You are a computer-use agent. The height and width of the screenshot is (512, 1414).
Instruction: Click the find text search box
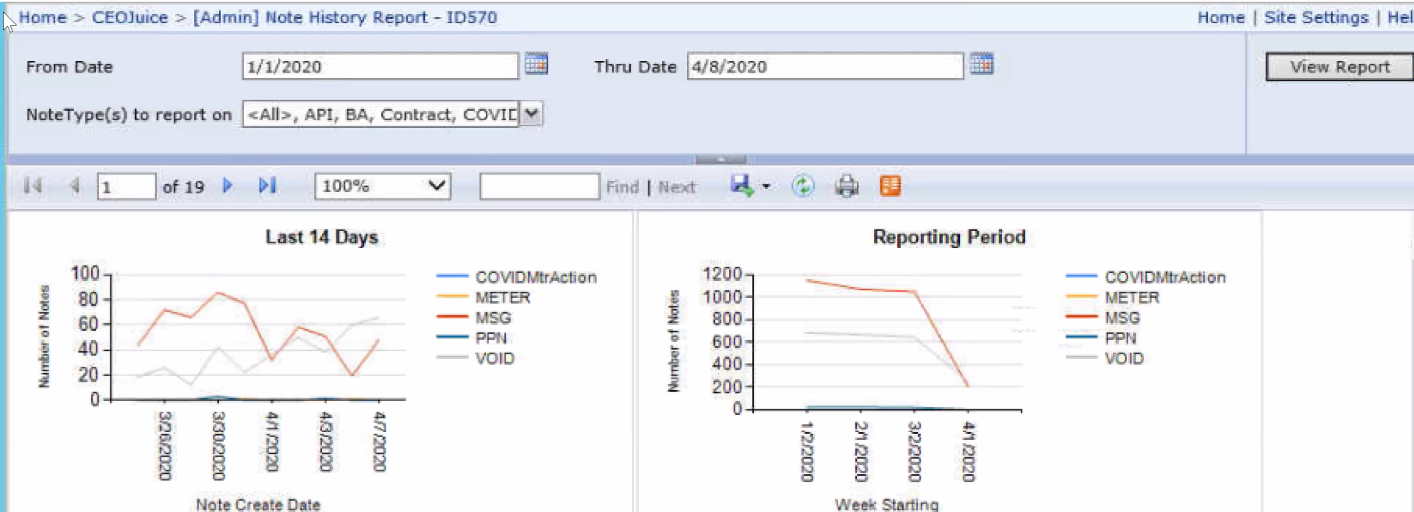point(539,186)
